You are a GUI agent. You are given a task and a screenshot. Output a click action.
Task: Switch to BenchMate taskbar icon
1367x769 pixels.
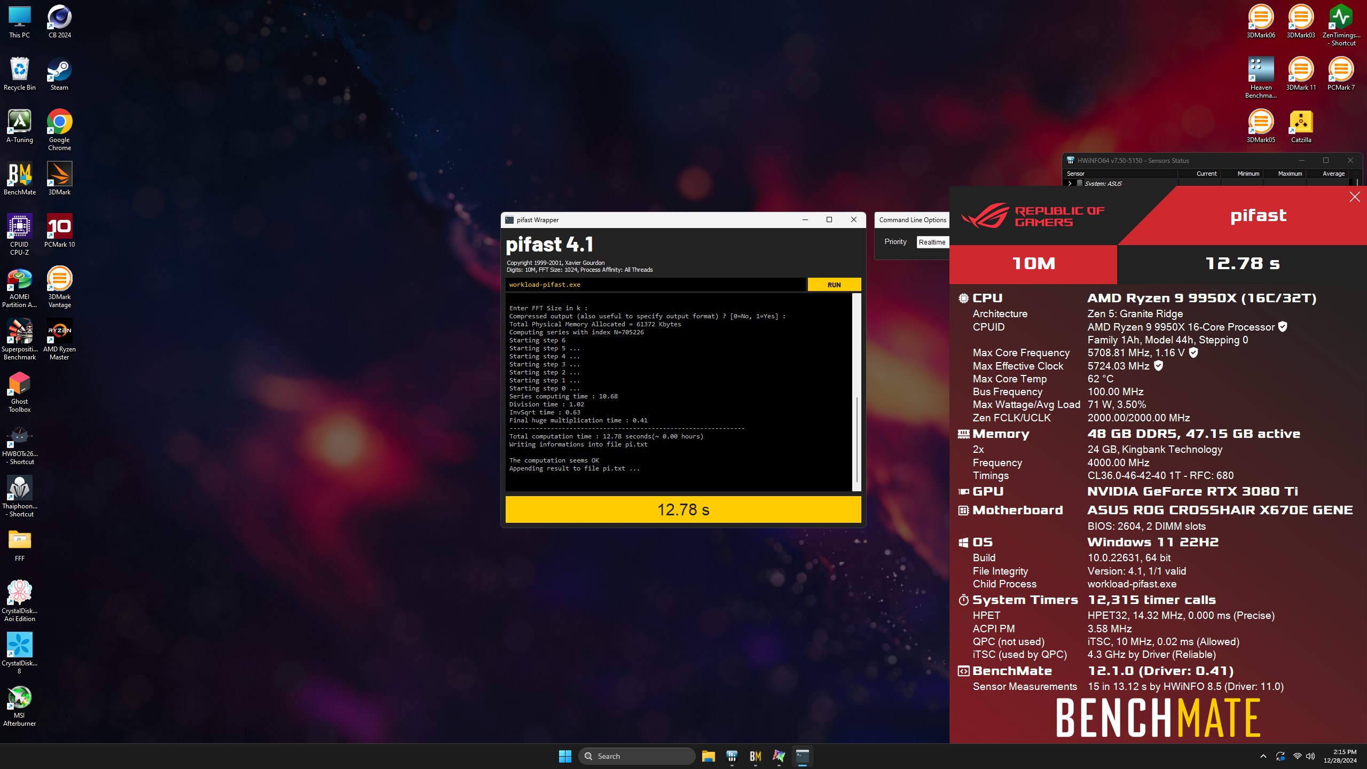756,756
